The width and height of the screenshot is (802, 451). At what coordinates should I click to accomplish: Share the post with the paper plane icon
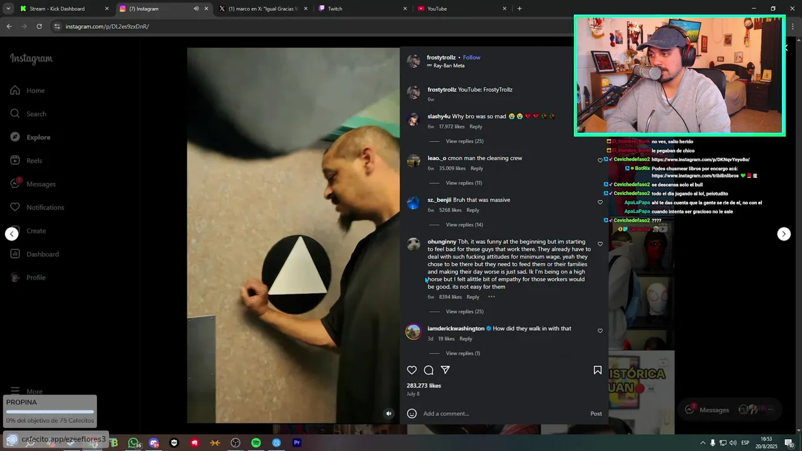(445, 370)
